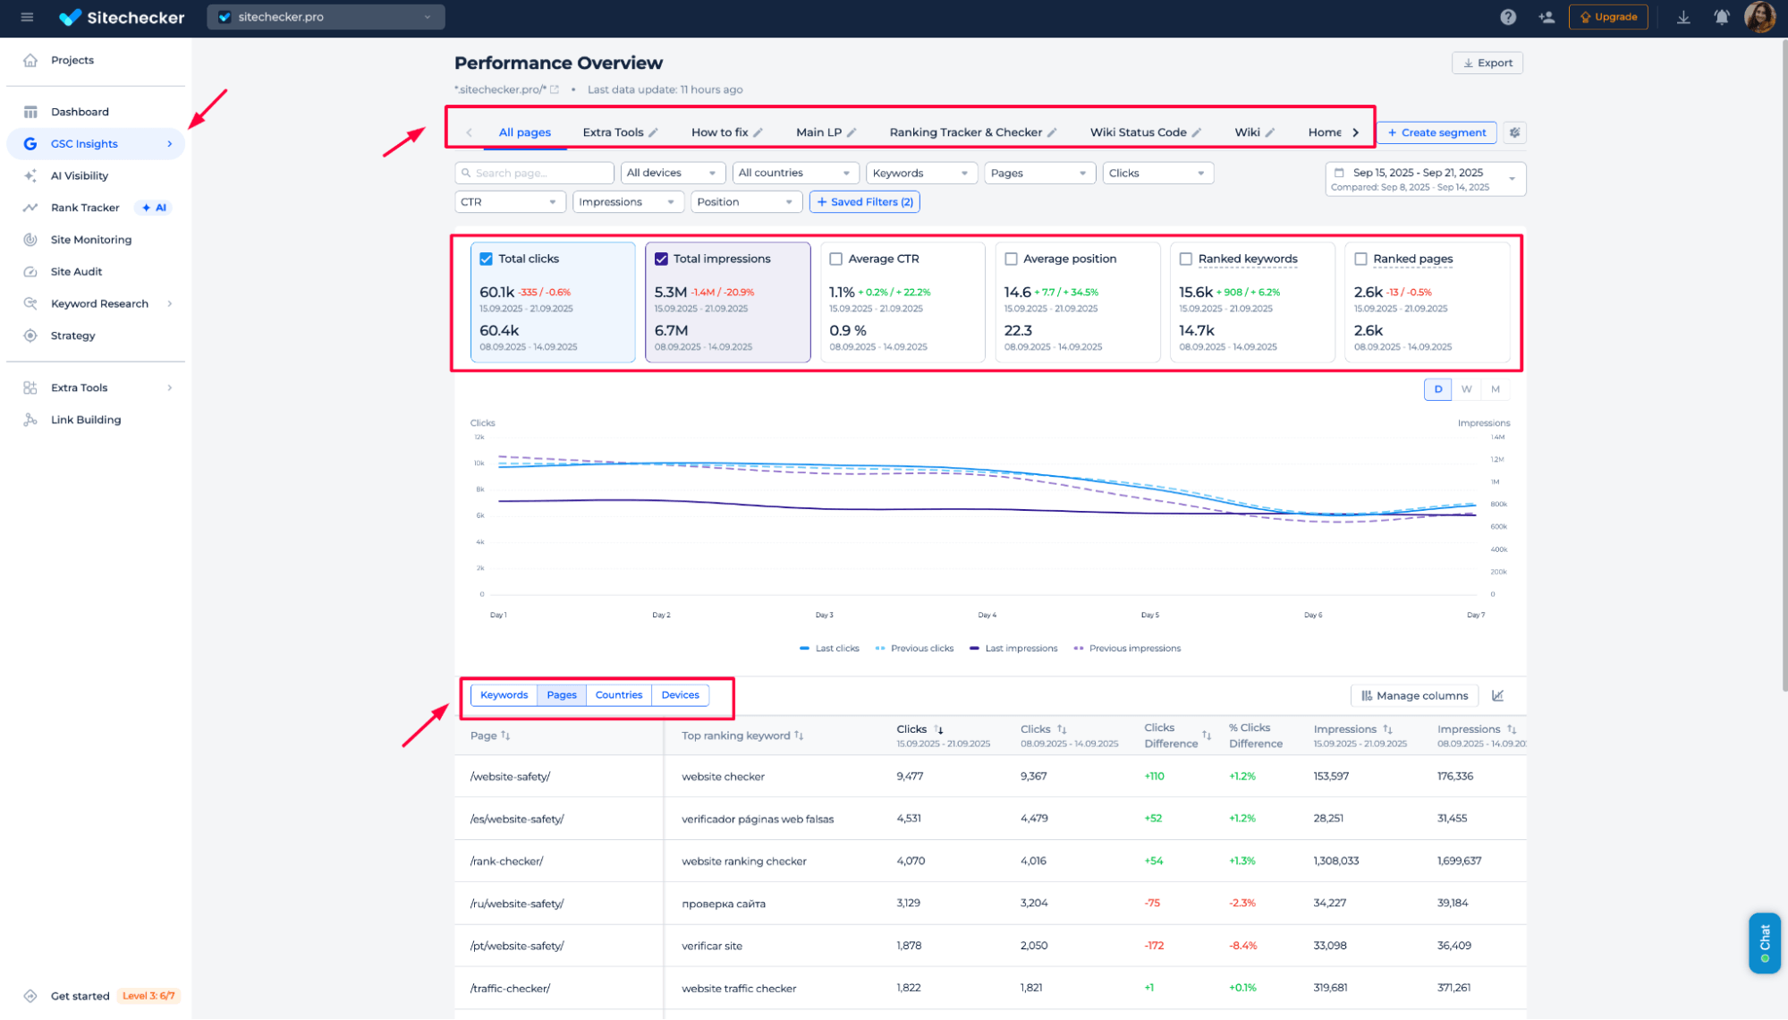
Task: Sort by Clicks Difference column icon
Action: point(1206,735)
